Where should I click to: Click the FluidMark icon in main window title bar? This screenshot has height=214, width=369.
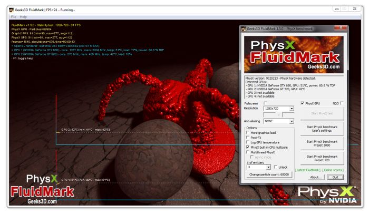[11, 10]
